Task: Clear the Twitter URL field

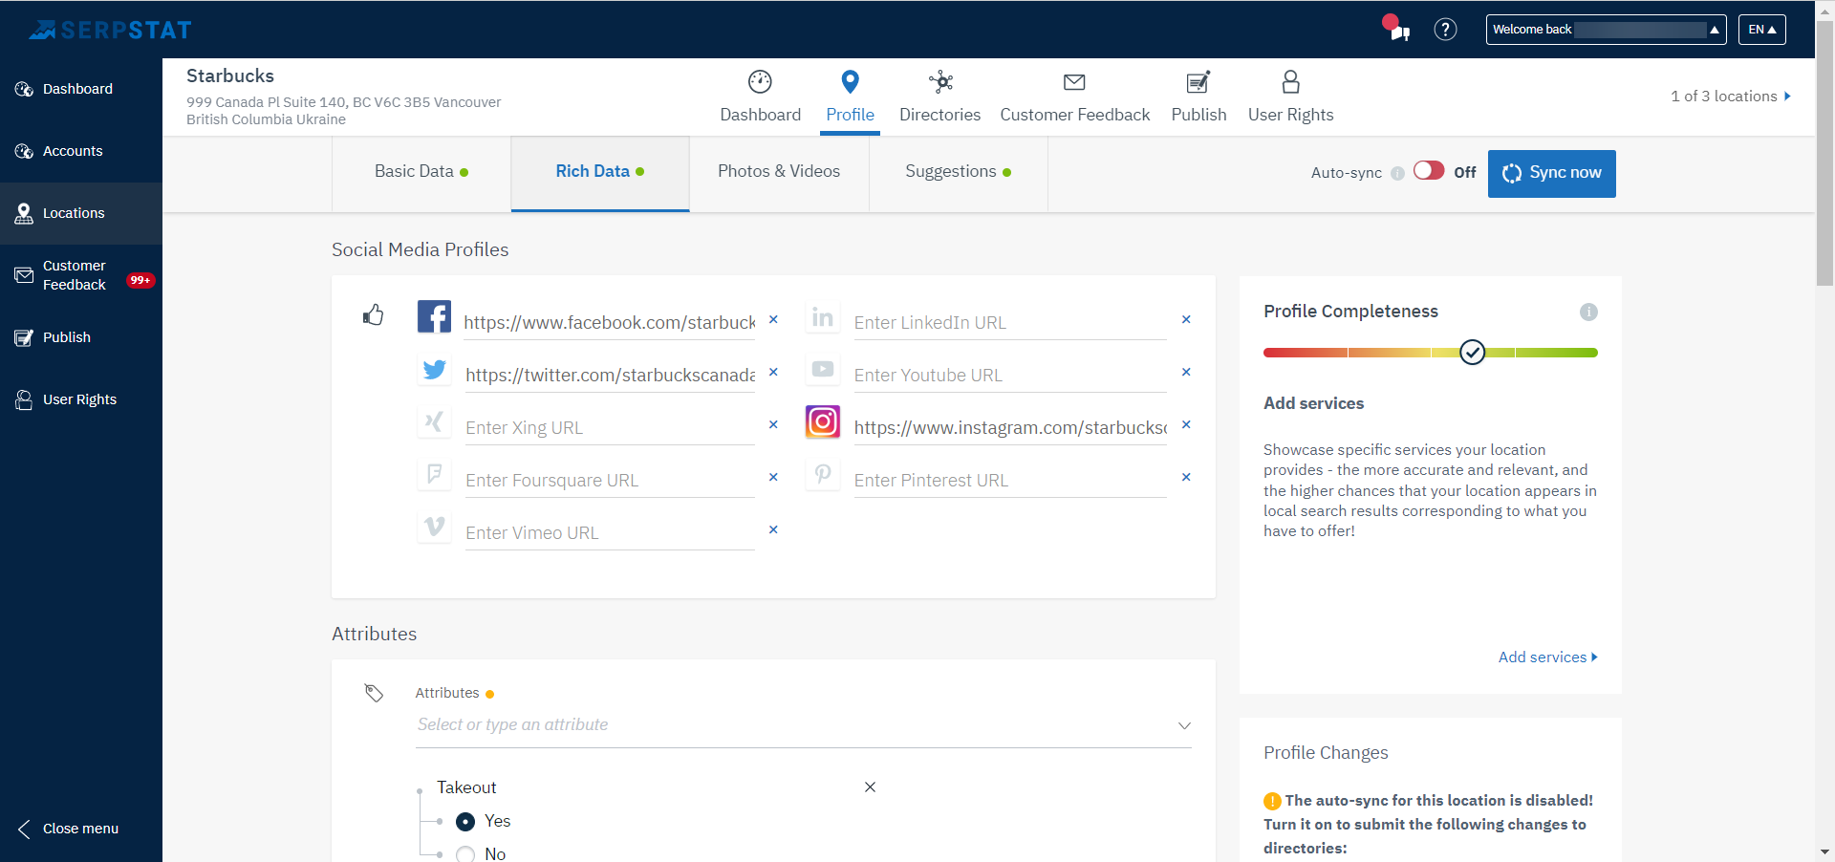Action: coord(773,372)
